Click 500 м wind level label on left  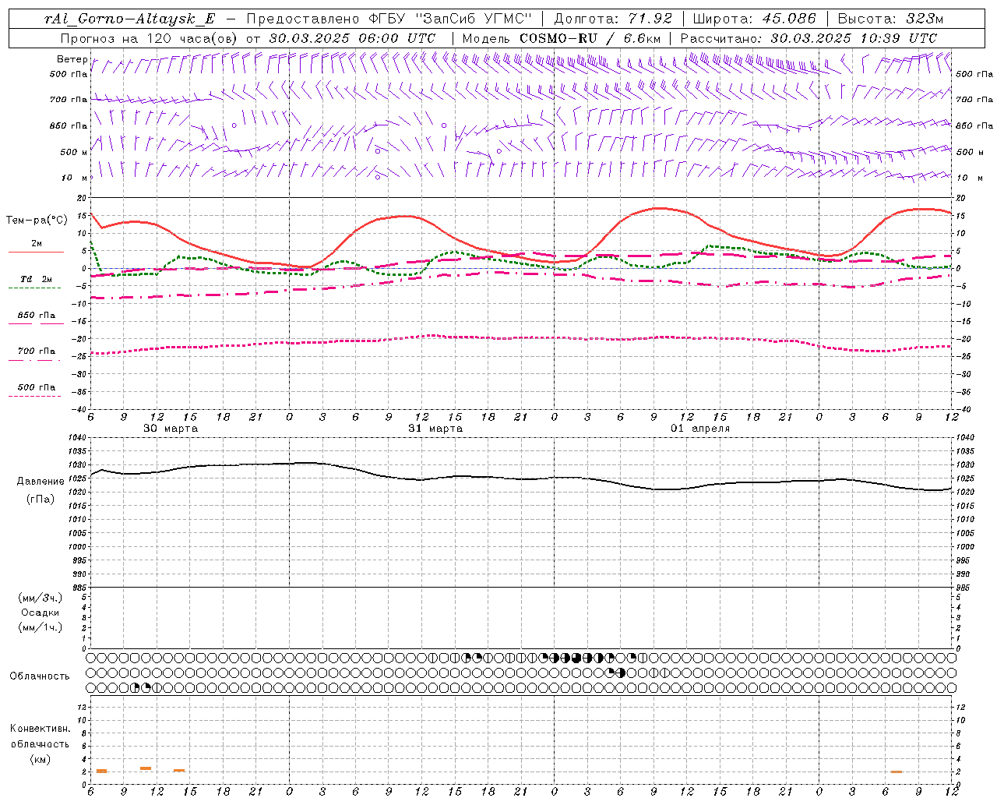point(74,152)
